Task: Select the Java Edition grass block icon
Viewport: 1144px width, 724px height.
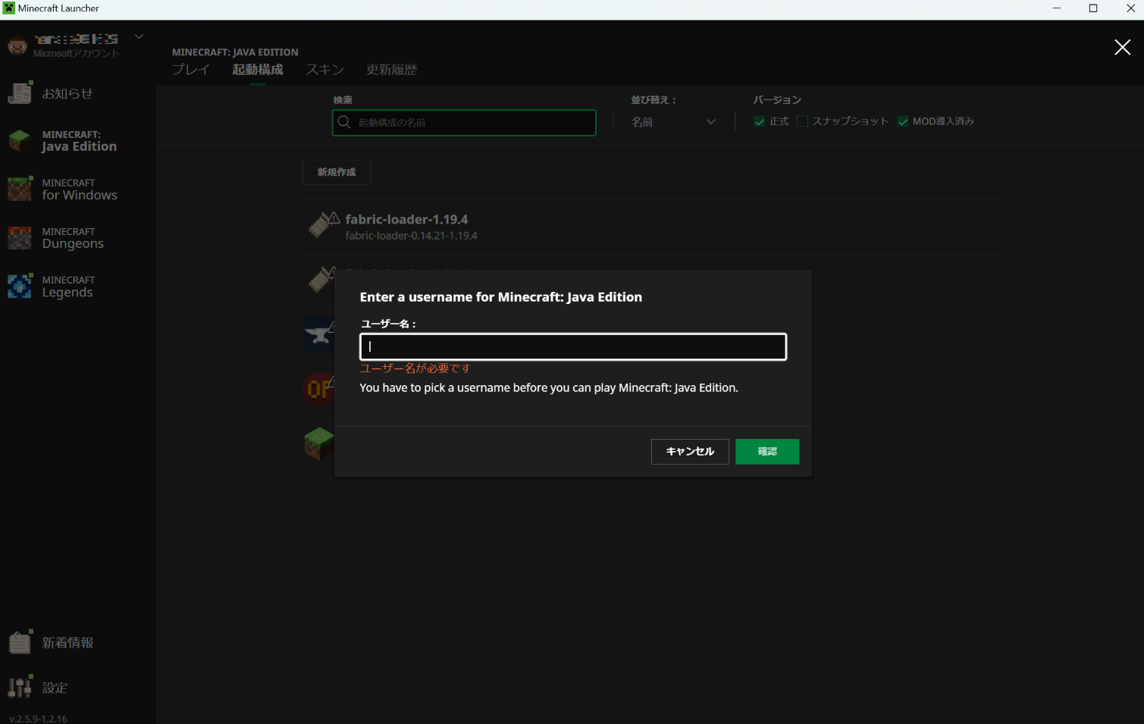Action: [x=20, y=140]
